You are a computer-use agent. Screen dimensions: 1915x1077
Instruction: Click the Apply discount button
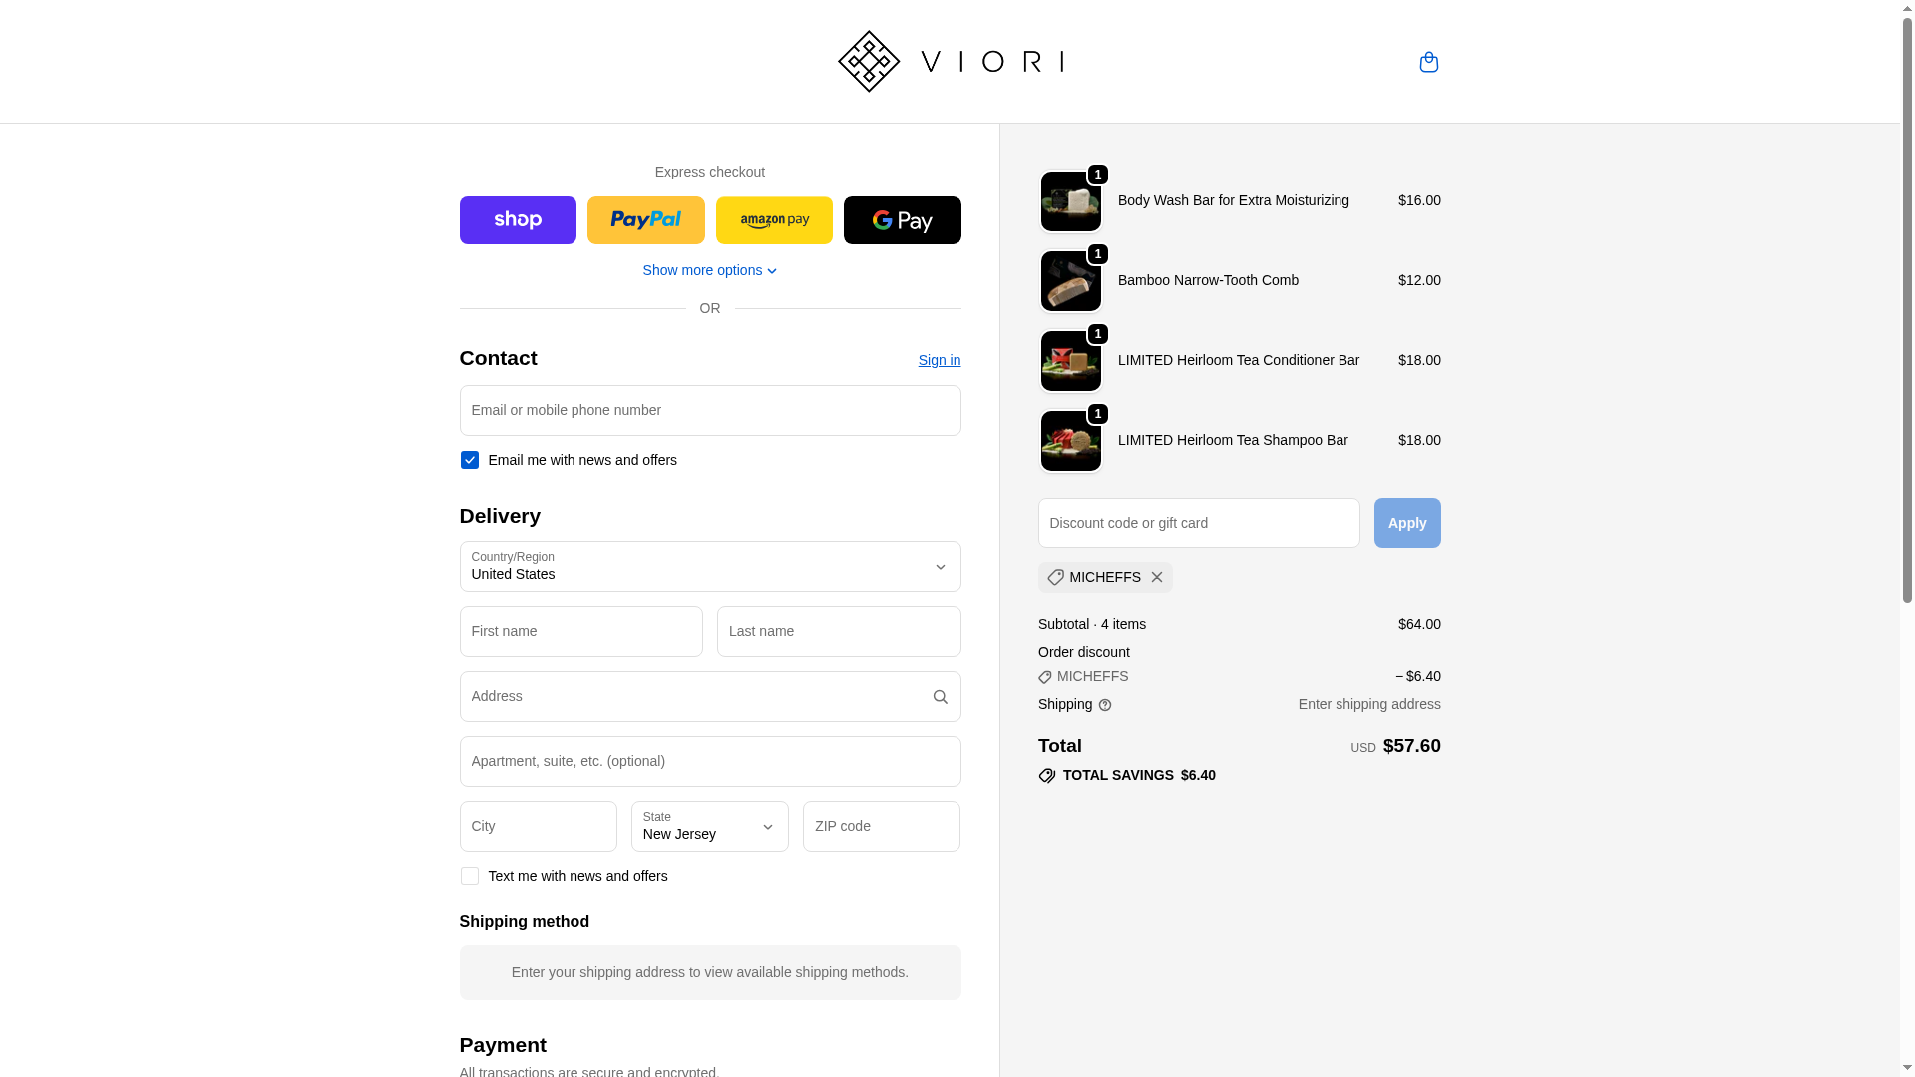click(x=1407, y=524)
